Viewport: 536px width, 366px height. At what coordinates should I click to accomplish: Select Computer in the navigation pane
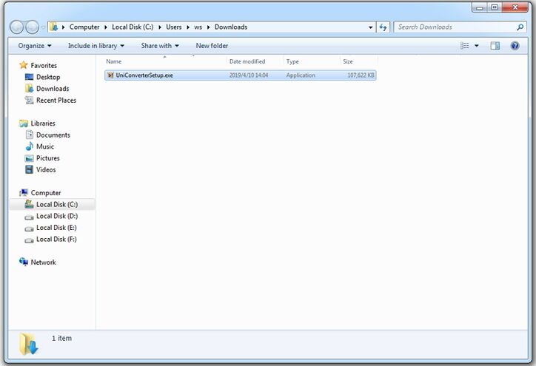click(46, 193)
